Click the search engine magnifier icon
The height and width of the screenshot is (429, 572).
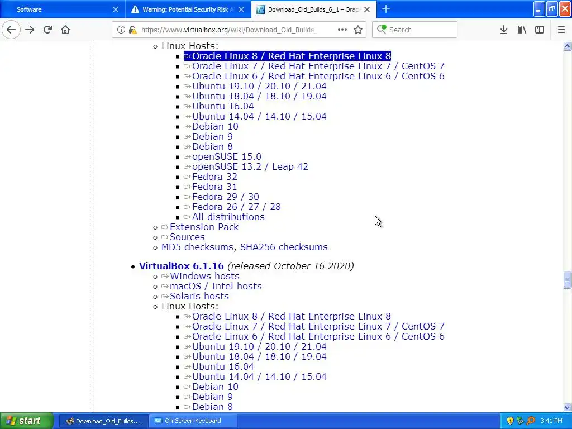point(382,29)
